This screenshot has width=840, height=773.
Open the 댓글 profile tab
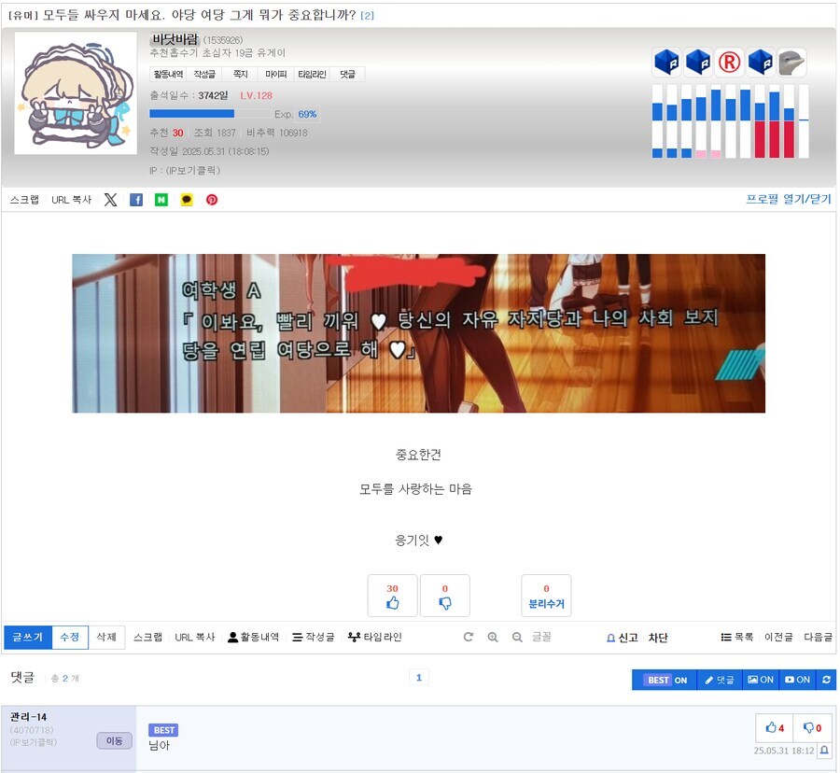[x=347, y=75]
